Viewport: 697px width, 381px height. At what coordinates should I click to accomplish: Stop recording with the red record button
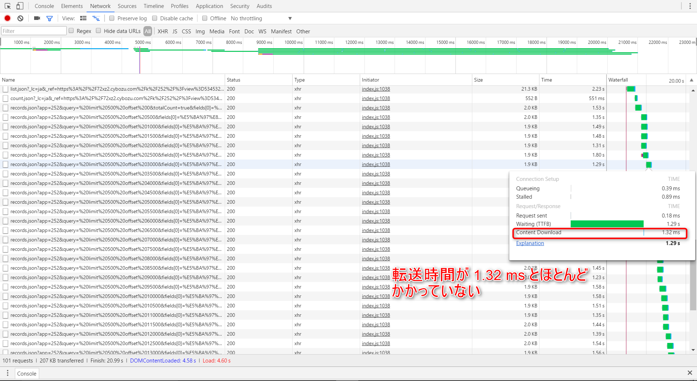(7, 18)
